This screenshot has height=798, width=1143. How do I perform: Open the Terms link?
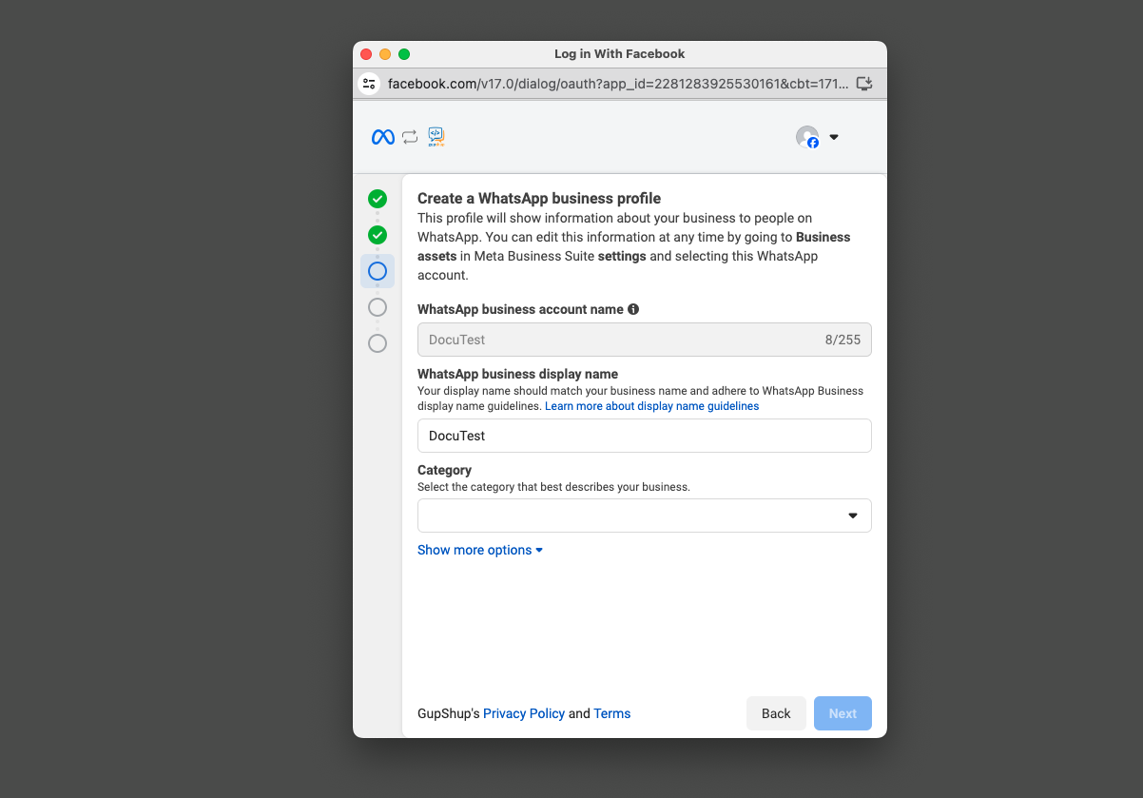(x=612, y=713)
